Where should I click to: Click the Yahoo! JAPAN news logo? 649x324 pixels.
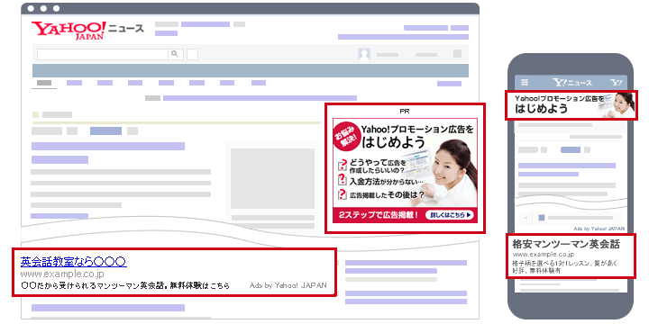point(87,31)
